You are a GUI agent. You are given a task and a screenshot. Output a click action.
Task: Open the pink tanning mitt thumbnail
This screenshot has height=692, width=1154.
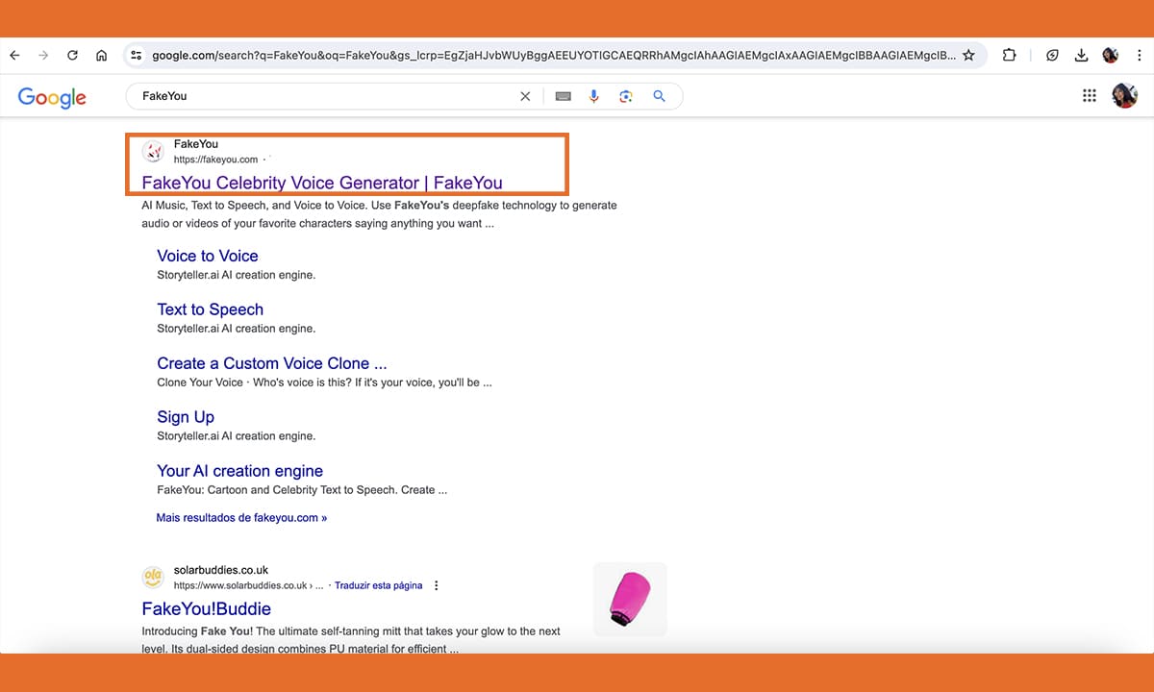[630, 599]
